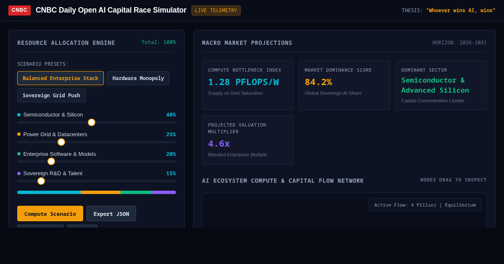Screen dimensions: 504x264
Task: Select Sovereign Grid Push preset
Action: [51, 96]
